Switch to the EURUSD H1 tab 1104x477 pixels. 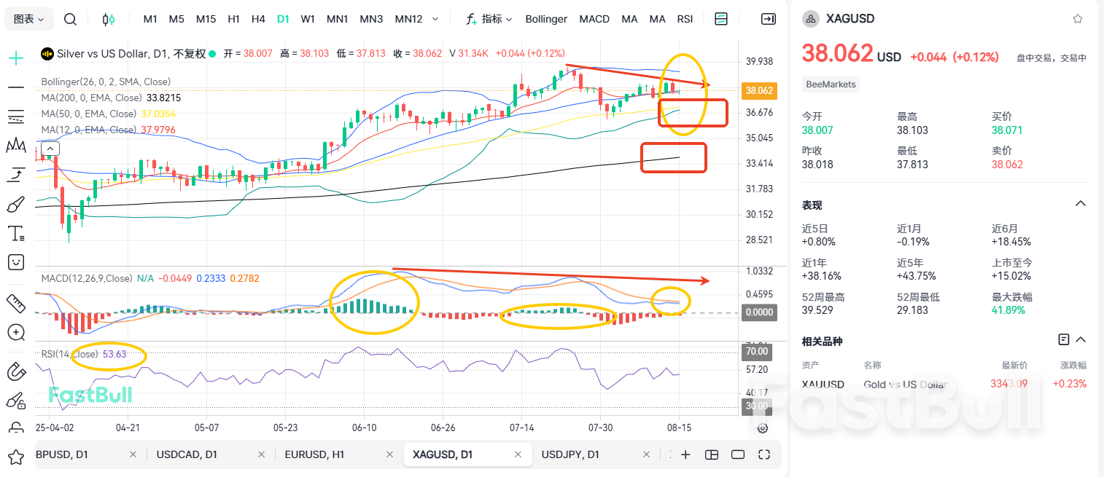click(x=315, y=454)
